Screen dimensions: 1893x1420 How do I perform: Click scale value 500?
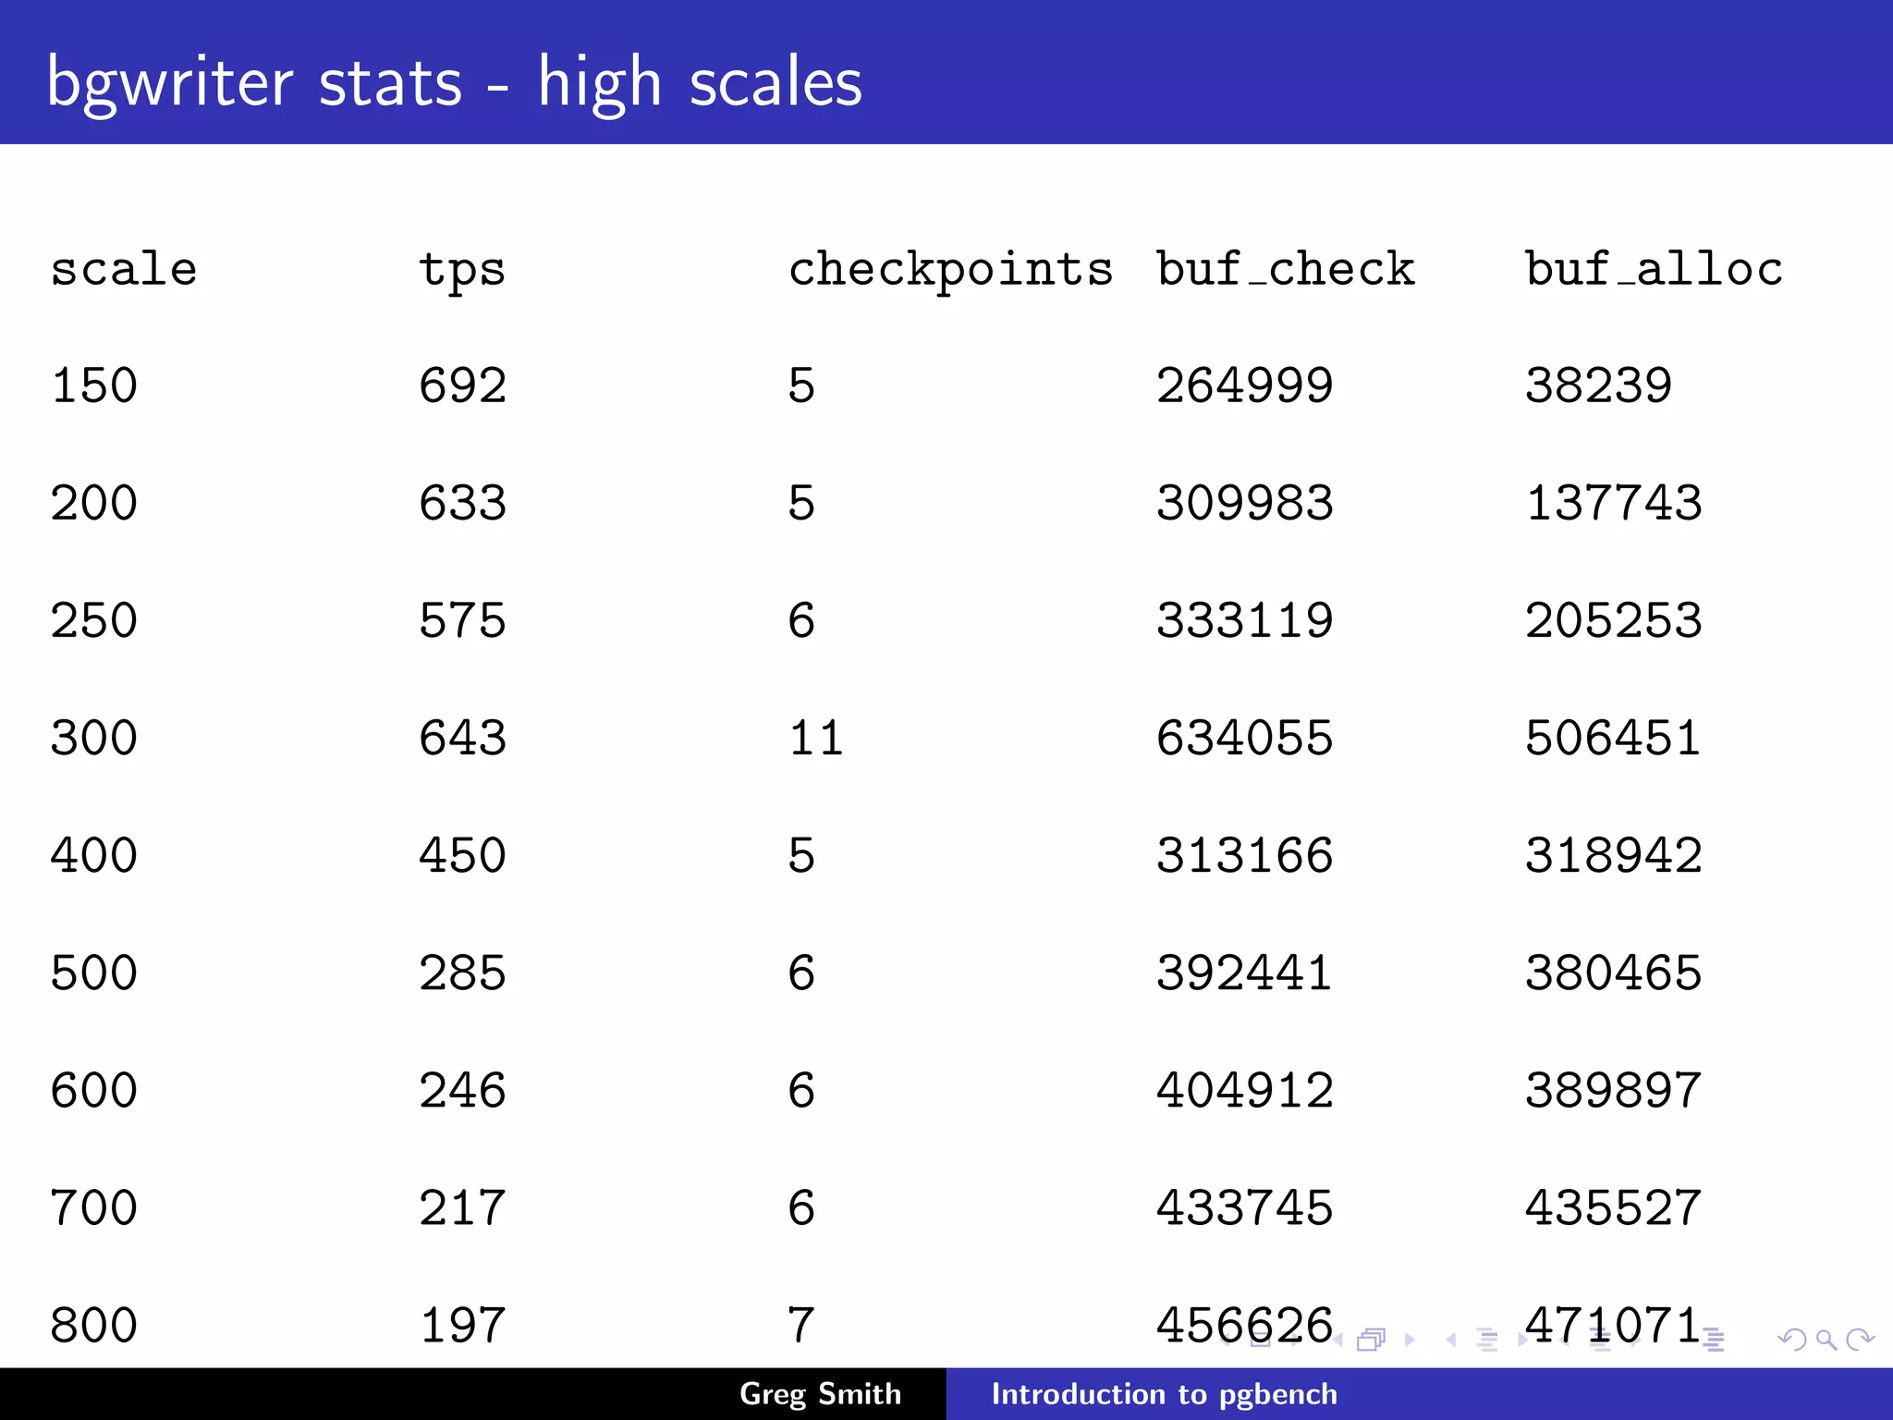(x=94, y=973)
